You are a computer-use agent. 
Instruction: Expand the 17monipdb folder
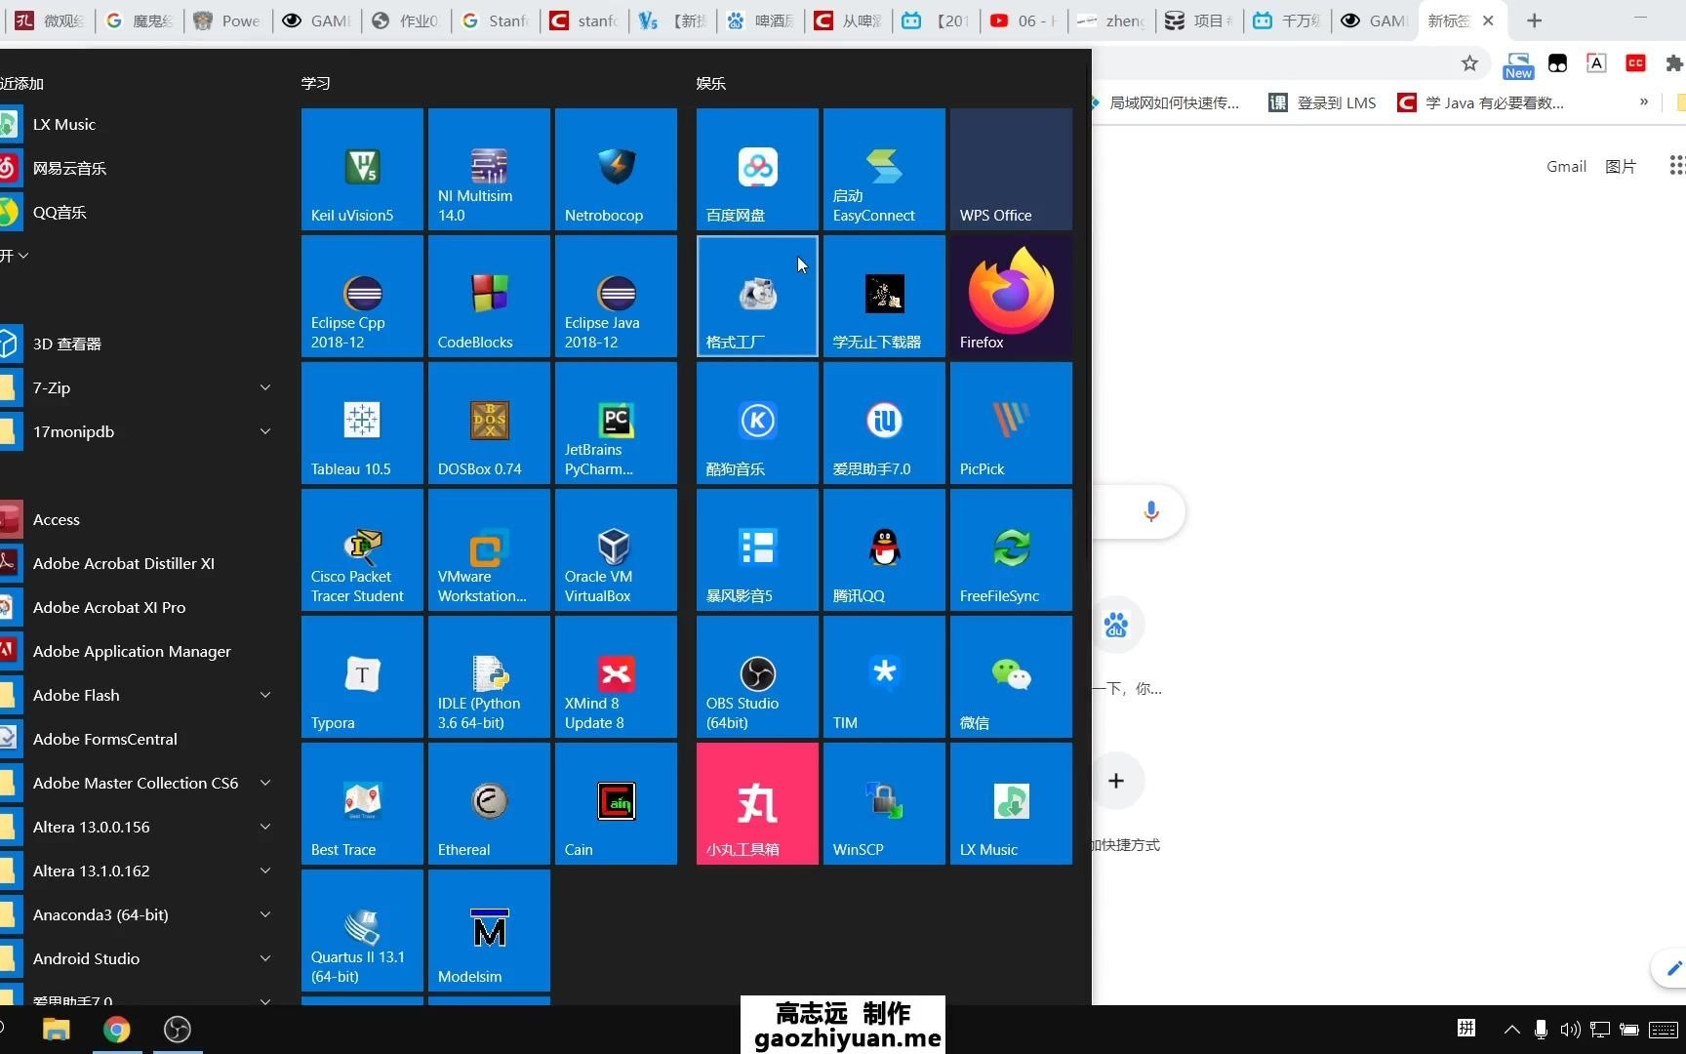[x=141, y=431]
